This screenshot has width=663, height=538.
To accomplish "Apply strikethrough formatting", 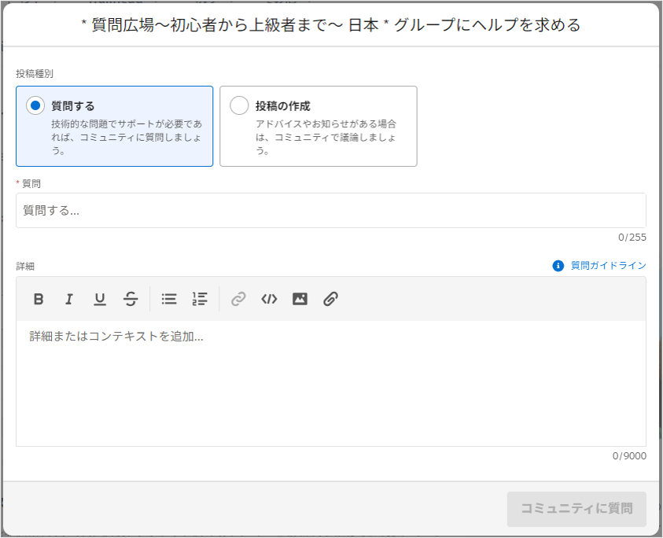I will (131, 299).
